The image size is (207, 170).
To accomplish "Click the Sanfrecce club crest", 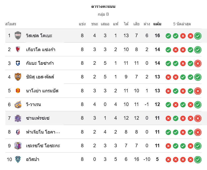I will tap(18, 118).
